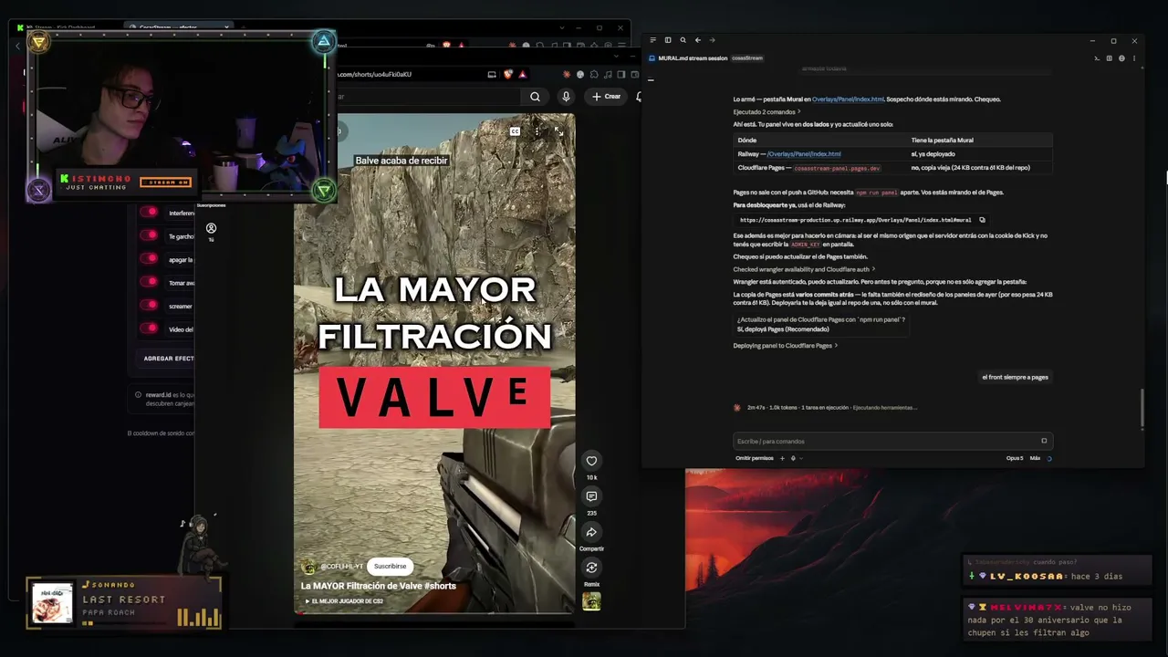Toggle the 'apagar la' effect switch
The image size is (1168, 657).
tap(149, 259)
